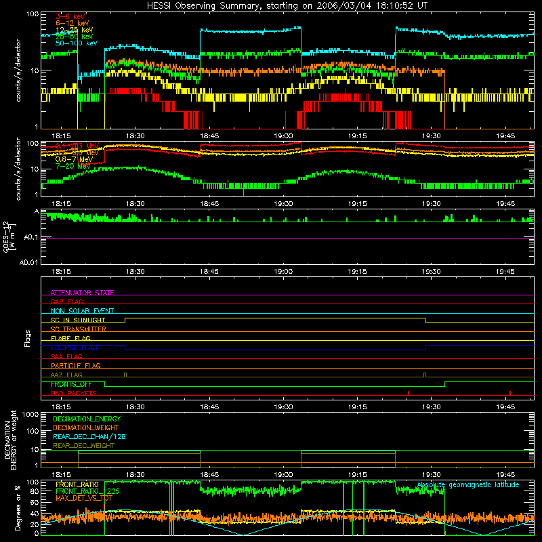Click the A0.01 tick label on GOES axis

[x=28, y=262]
